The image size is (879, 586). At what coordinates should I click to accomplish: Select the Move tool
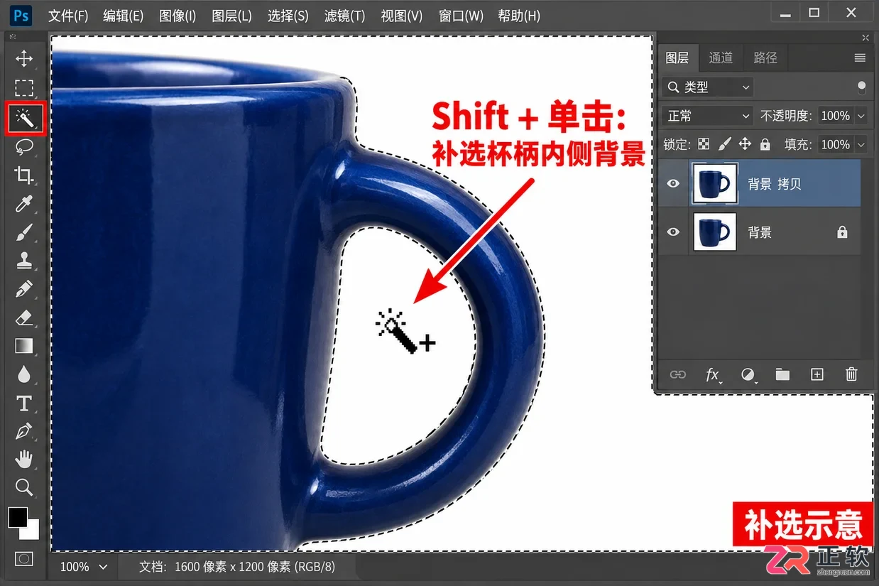pyautogui.click(x=24, y=58)
